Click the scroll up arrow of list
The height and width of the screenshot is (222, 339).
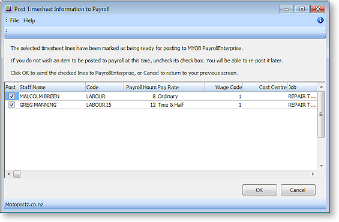click(321, 87)
